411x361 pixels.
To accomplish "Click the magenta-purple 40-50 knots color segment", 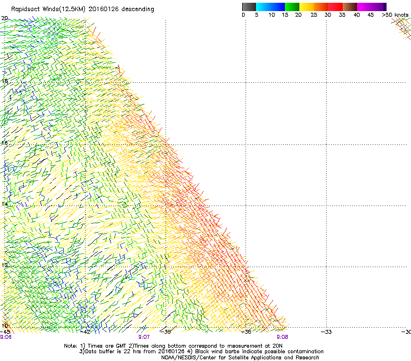I will [372, 7].
